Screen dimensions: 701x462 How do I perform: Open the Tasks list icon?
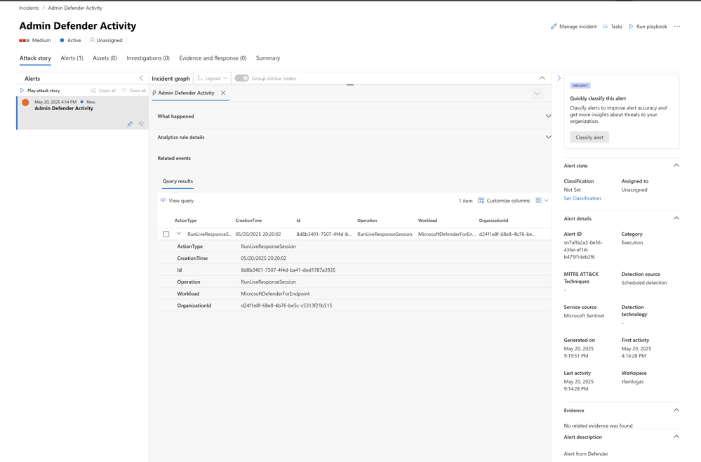pyautogui.click(x=605, y=27)
